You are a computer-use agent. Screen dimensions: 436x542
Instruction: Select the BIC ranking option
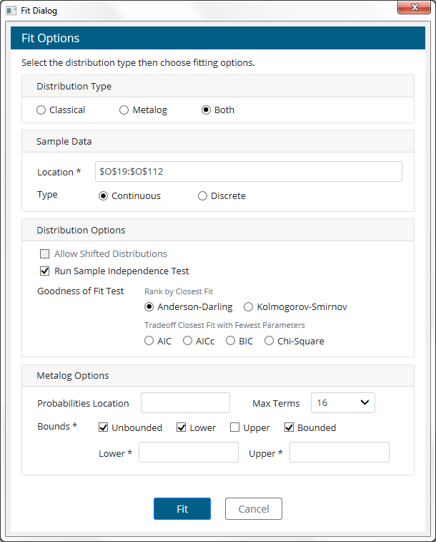231,342
